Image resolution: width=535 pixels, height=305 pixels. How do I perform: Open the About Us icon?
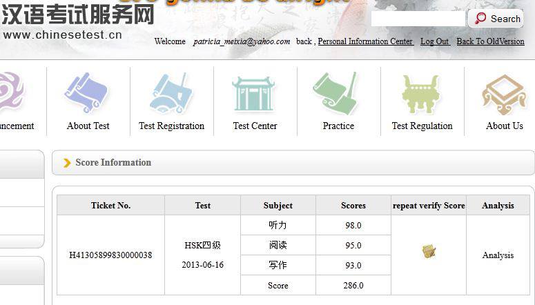504,93
